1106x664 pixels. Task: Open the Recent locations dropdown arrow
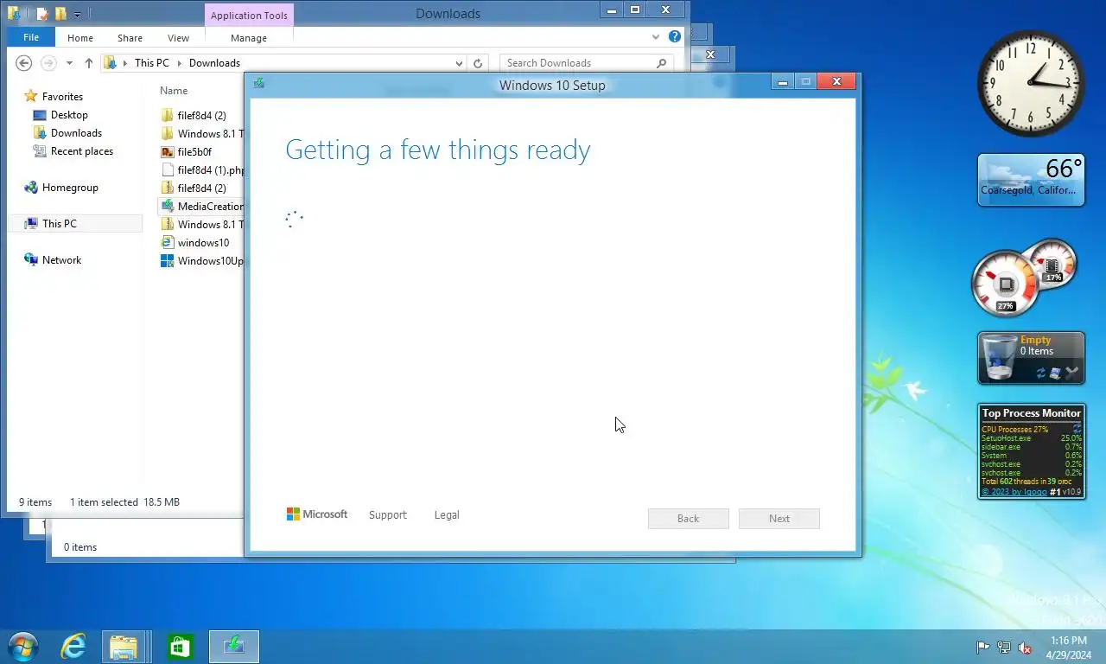coord(69,63)
